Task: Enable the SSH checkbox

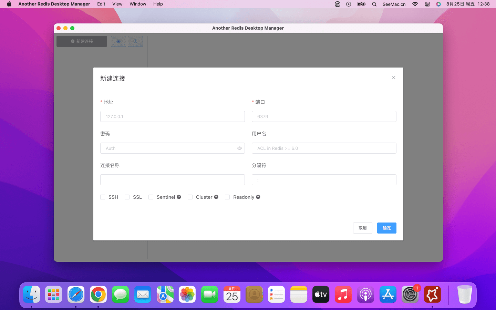Action: click(x=103, y=197)
